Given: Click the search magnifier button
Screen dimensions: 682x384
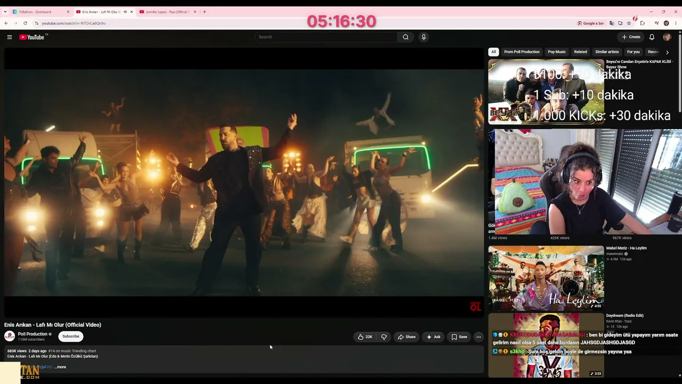Looking at the screenshot, I should (x=405, y=37).
